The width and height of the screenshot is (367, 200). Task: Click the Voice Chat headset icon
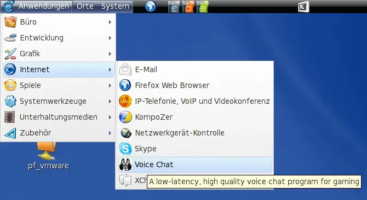[x=125, y=164]
